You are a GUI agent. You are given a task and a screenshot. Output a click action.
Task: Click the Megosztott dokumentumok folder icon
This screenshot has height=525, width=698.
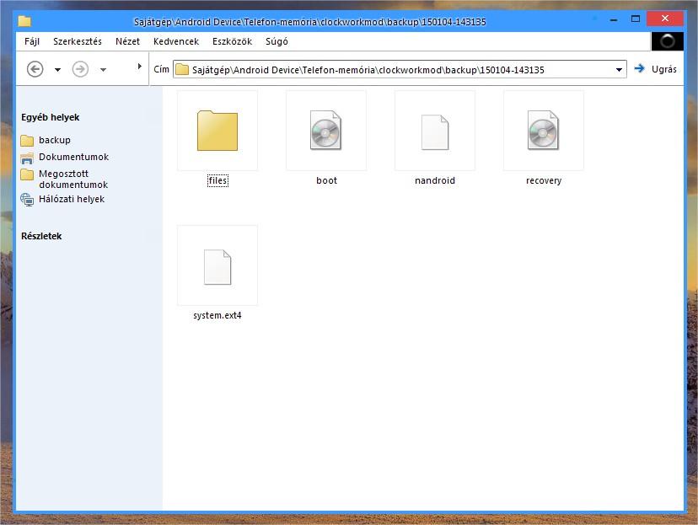27,174
